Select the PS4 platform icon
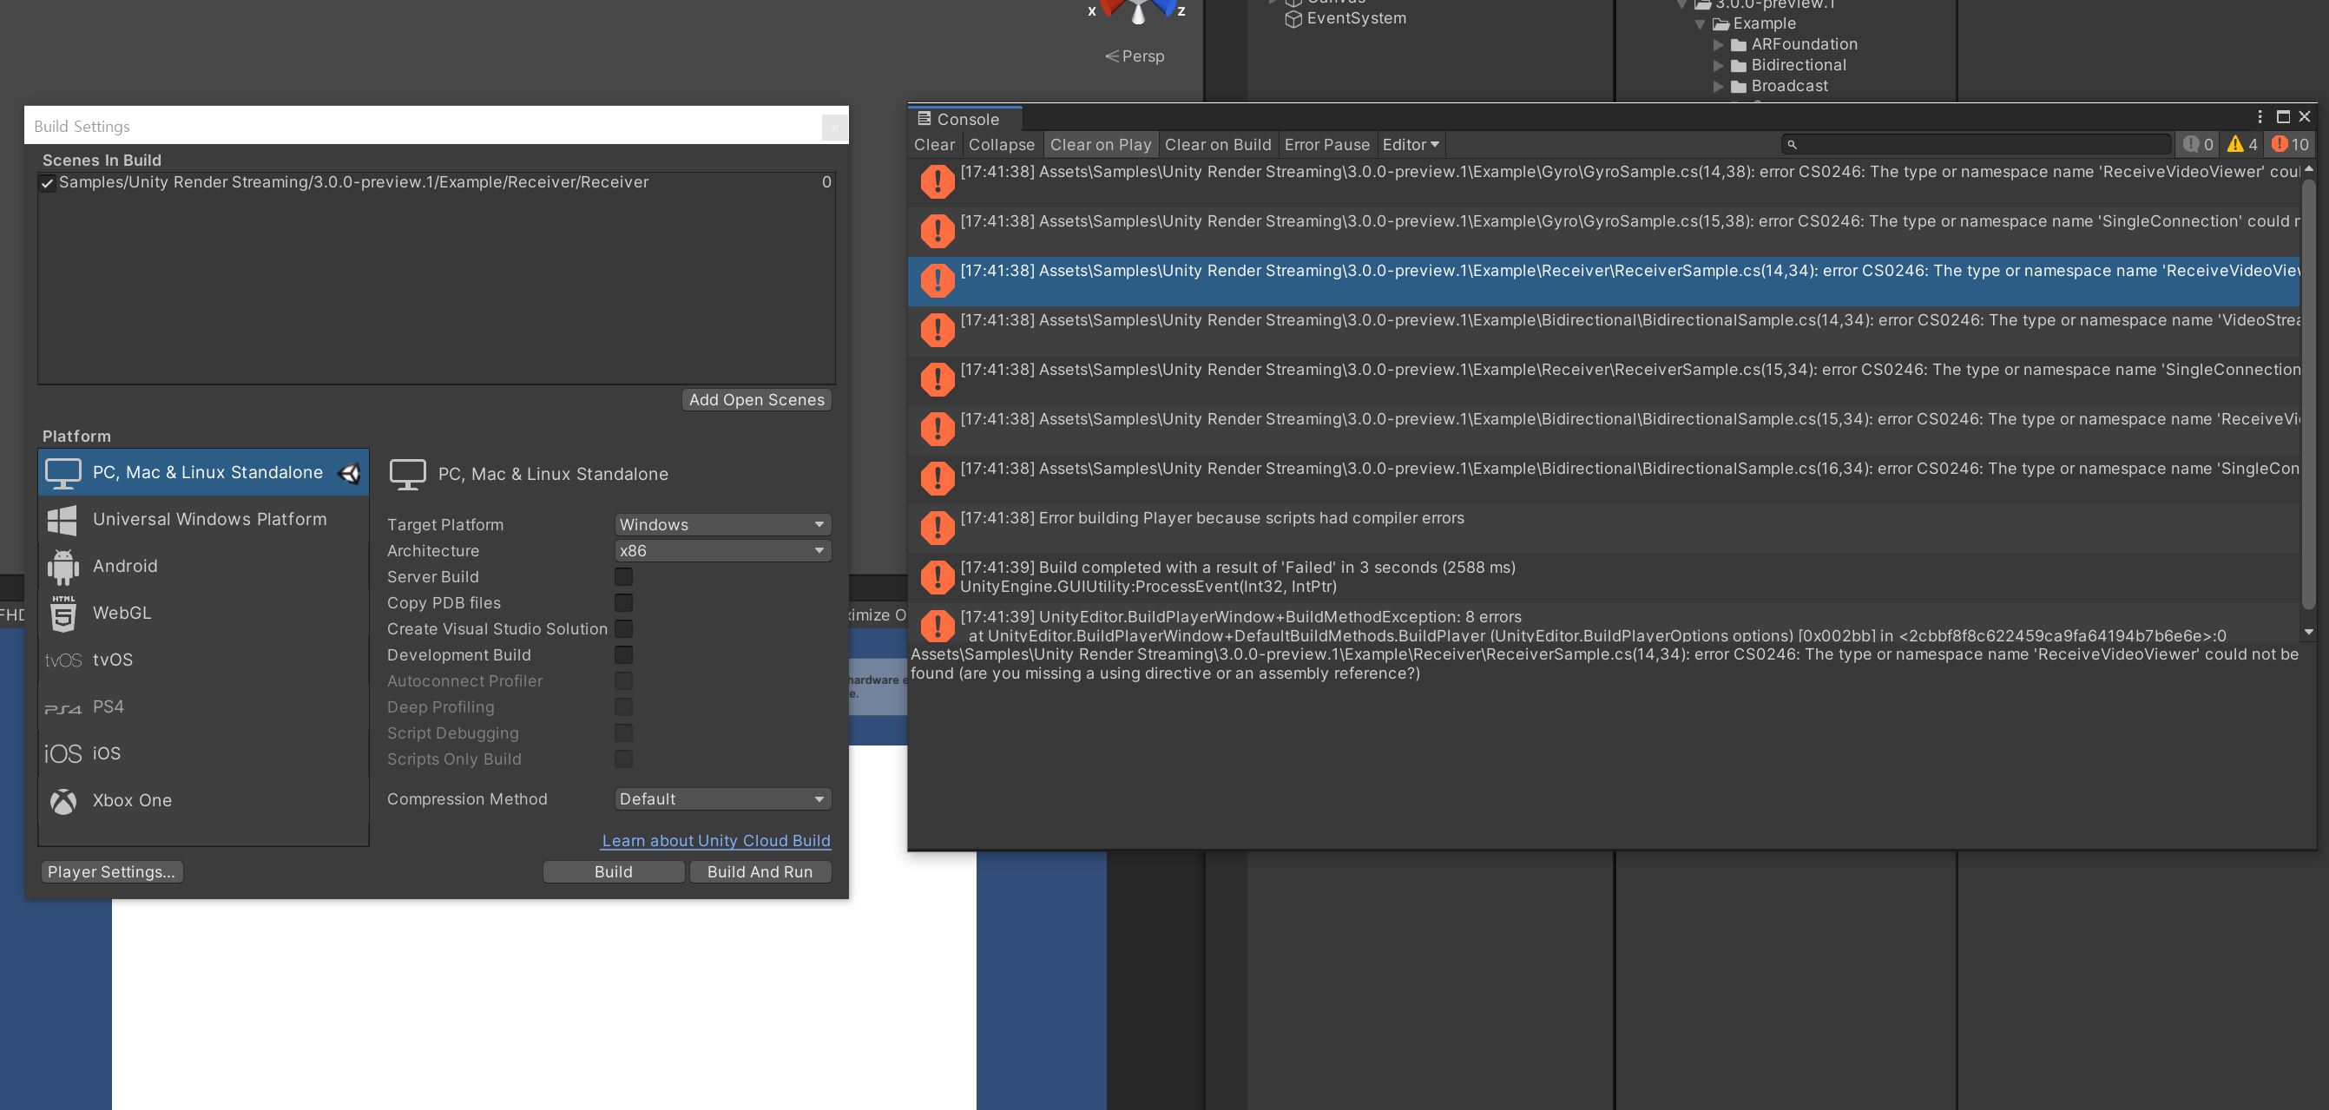The width and height of the screenshot is (2329, 1110). tap(63, 708)
